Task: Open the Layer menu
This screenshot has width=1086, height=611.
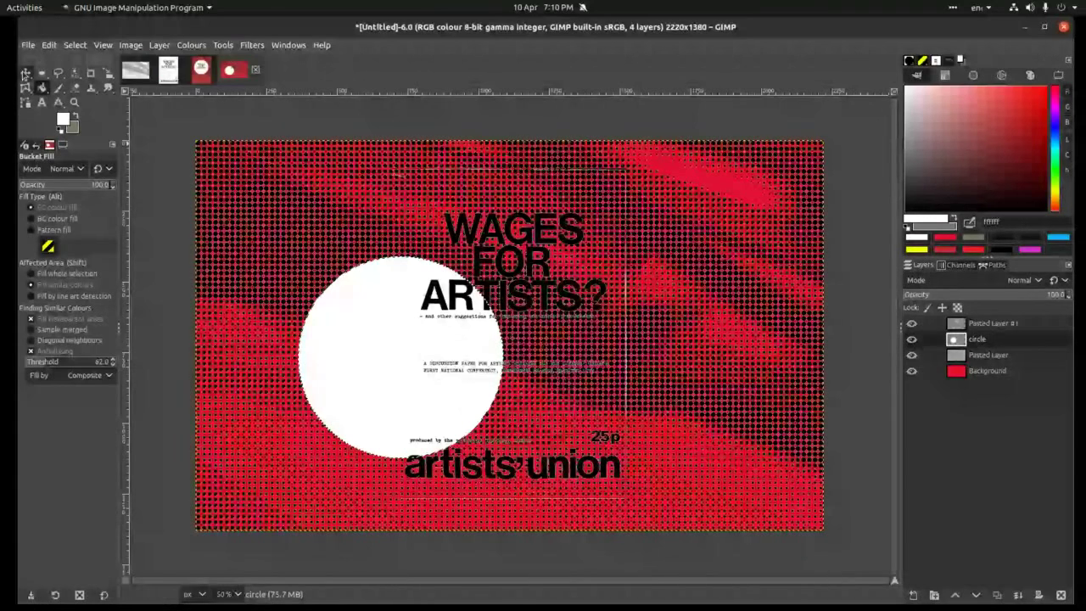Action: 160,45
